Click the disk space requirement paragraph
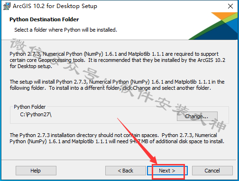Screen dimensions: 239x181 (117, 138)
